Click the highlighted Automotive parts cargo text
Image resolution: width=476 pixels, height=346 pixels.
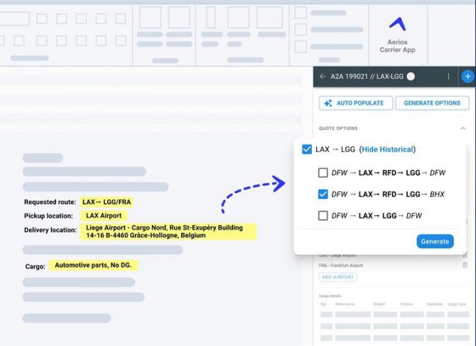click(94, 265)
